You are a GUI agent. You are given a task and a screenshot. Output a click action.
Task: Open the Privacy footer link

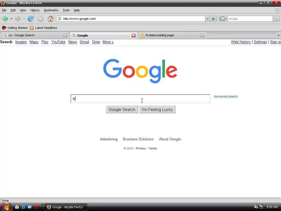[x=141, y=148]
